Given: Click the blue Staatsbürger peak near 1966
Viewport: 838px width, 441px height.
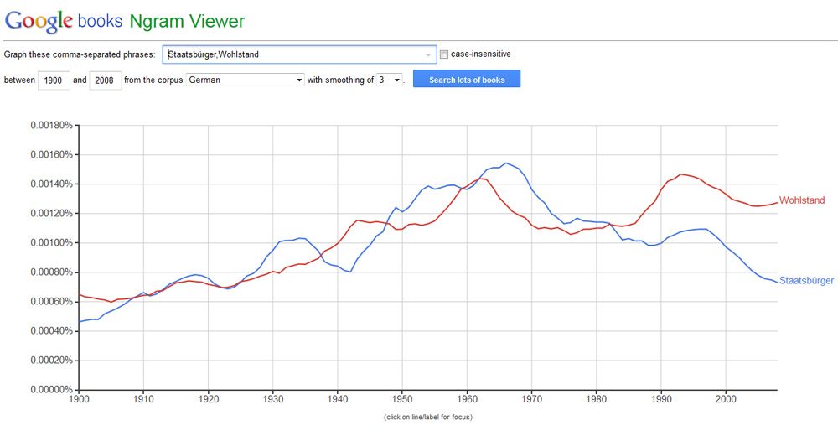Looking at the screenshot, I should coord(505,163).
